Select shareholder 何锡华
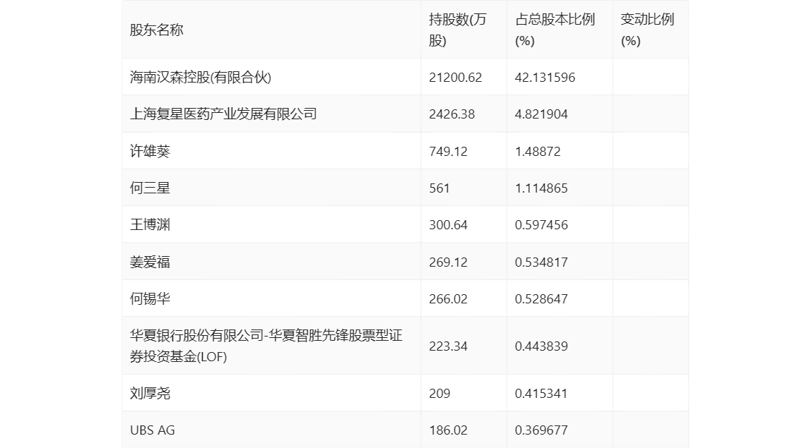 pyautogui.click(x=150, y=298)
